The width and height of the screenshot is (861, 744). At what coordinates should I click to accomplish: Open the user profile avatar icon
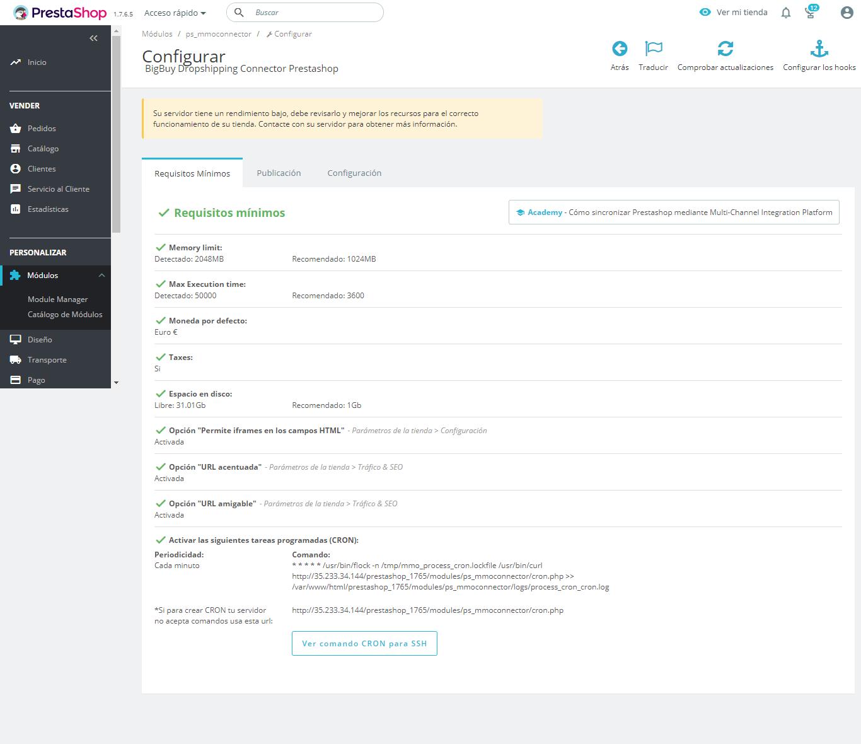pos(847,13)
